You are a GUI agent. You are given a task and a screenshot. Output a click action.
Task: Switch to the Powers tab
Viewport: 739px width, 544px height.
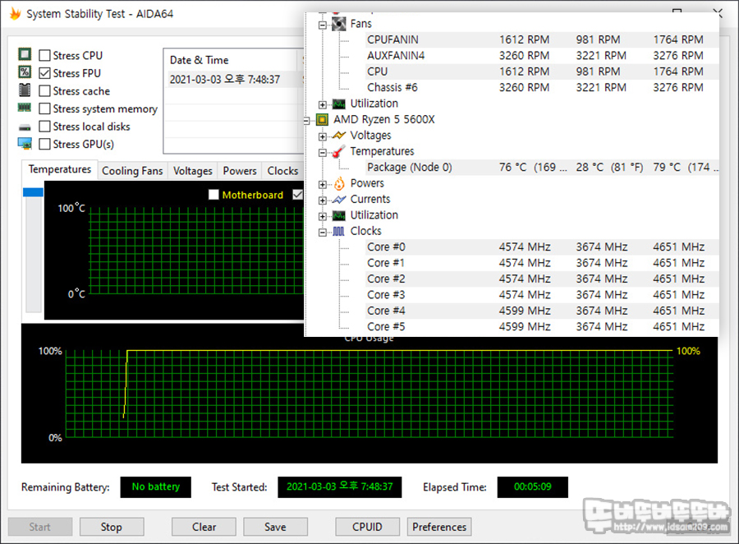point(240,171)
